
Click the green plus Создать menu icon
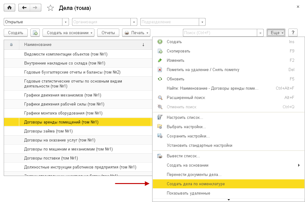[160, 42]
